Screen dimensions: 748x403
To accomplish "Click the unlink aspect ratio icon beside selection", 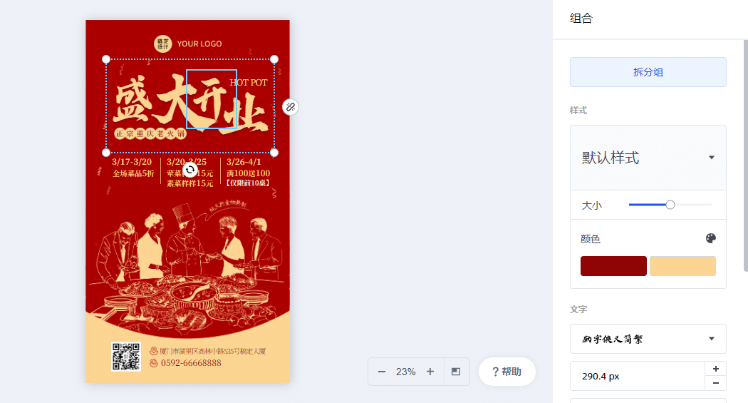I will pyautogui.click(x=291, y=107).
